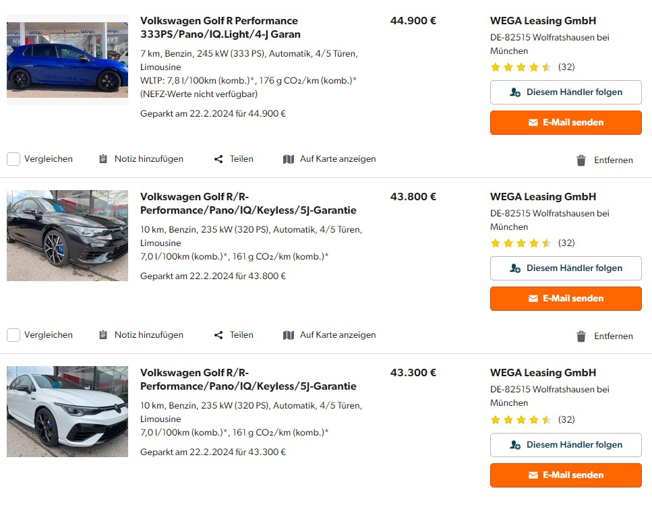This screenshot has height=505, width=652.
Task: Open the white Golf R thumbnail image
Action: (67, 411)
